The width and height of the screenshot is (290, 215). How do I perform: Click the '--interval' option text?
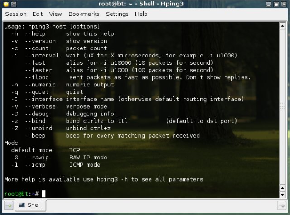click(42, 56)
